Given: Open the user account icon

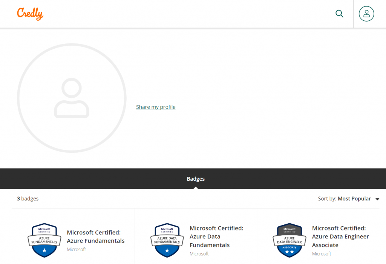Looking at the screenshot, I should (366, 14).
